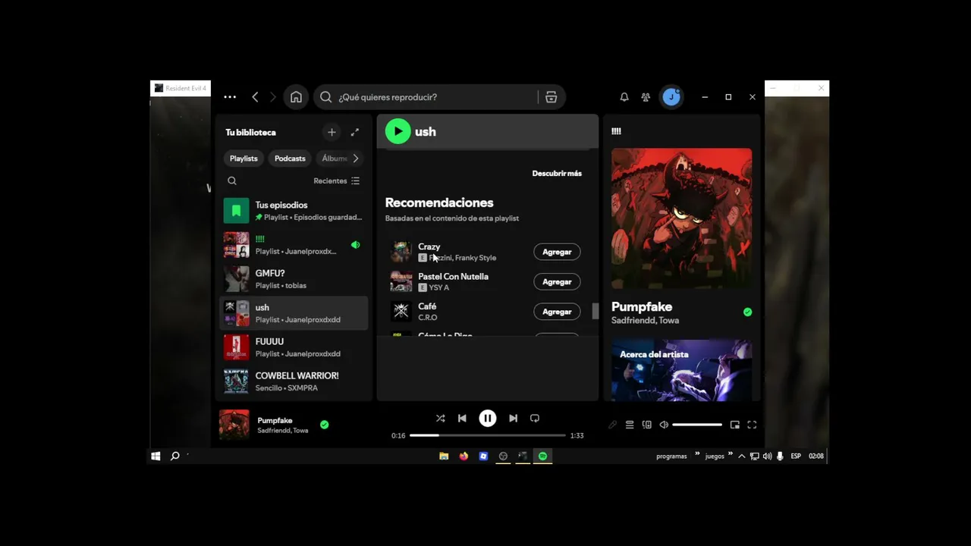Click the Pumpfake album cover in the right panel
Image resolution: width=971 pixels, height=546 pixels.
[x=681, y=218]
